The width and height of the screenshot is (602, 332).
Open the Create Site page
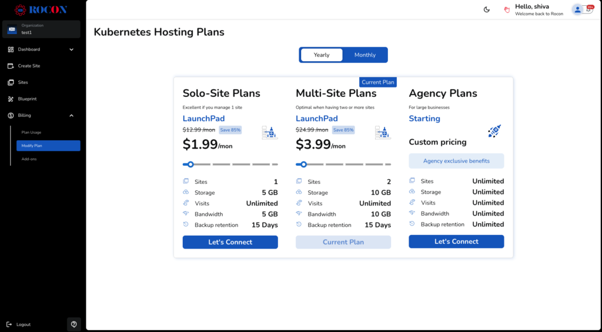(29, 66)
